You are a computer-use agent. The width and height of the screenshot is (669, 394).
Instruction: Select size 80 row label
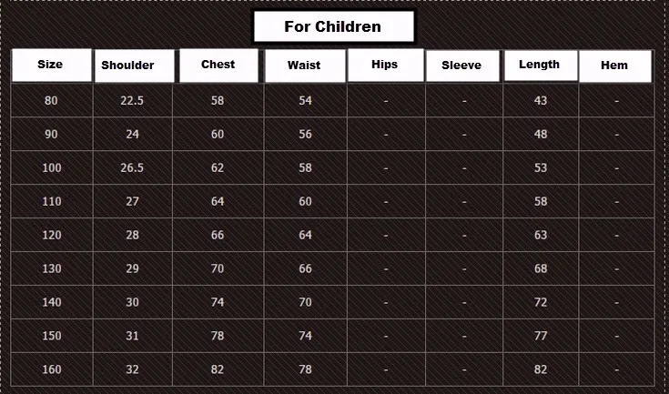[51, 101]
